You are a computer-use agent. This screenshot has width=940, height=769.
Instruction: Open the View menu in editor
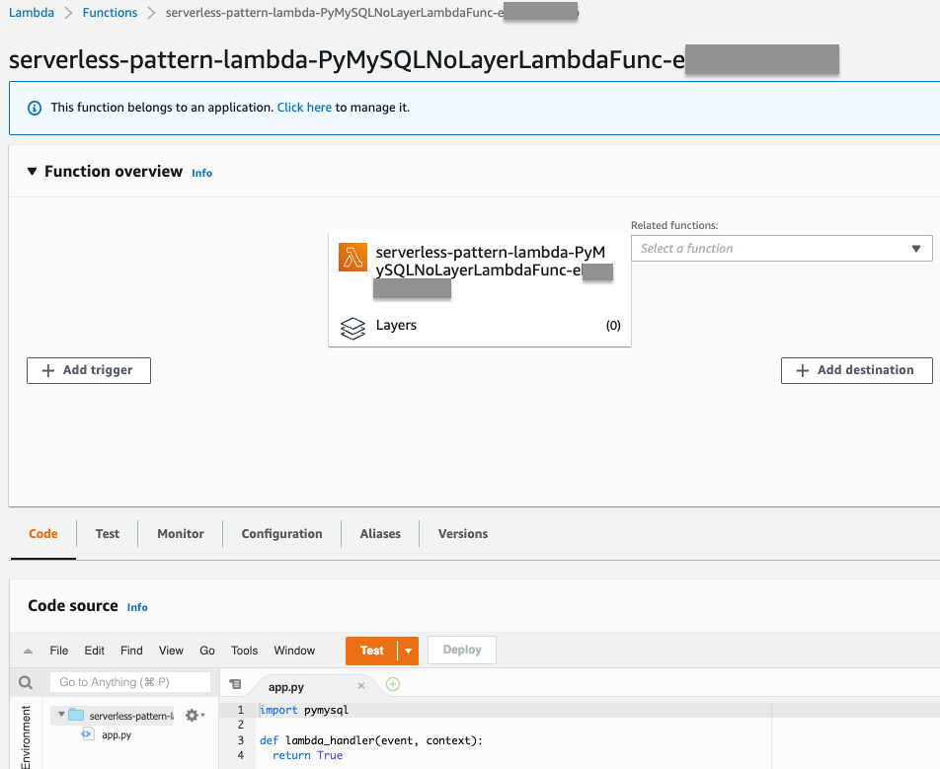(171, 651)
